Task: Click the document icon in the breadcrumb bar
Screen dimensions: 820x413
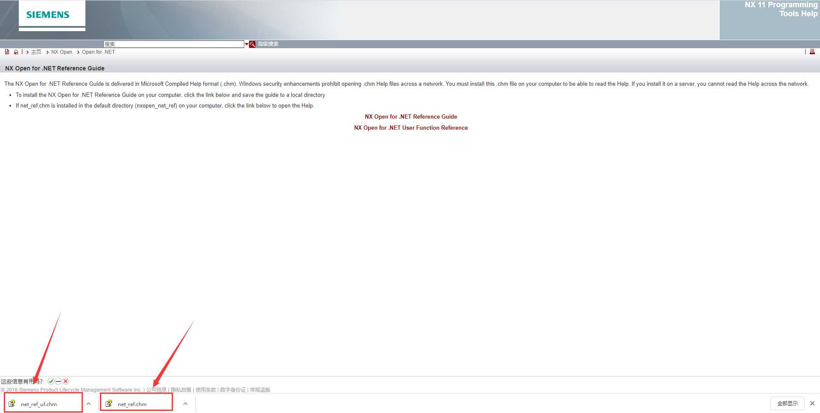Action: [7, 52]
